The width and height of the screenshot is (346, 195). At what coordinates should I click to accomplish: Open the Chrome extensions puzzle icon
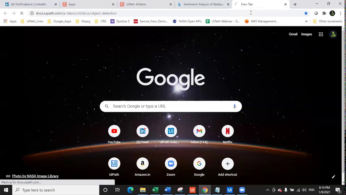coord(324,13)
